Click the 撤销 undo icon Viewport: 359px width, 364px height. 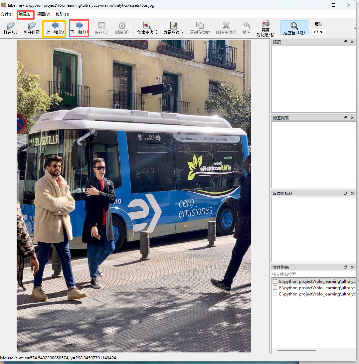click(246, 28)
